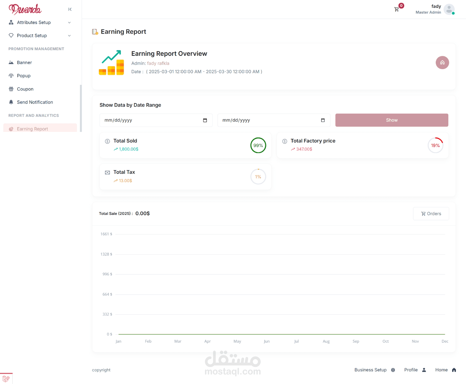
Task: Click the bell icon for Send Notification
Action: pyautogui.click(x=11, y=102)
